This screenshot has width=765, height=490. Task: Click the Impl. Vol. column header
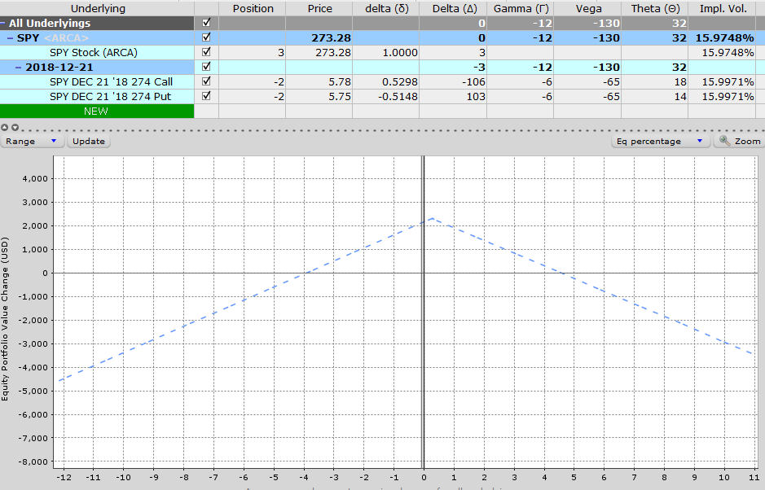click(723, 8)
